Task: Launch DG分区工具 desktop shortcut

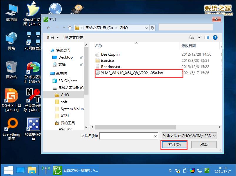Action: coord(11,100)
